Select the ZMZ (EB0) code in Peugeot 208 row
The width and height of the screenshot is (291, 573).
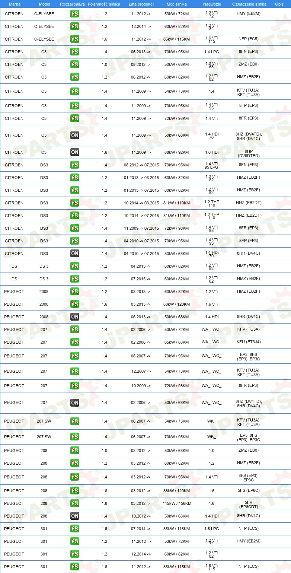click(249, 451)
